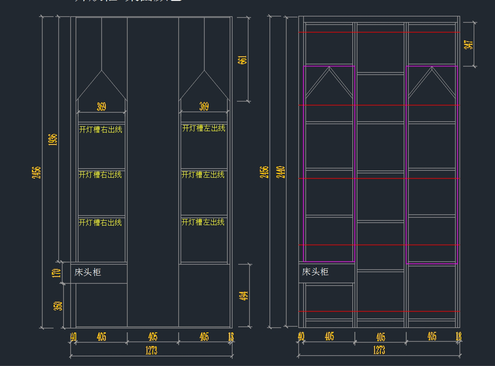
Task: Click the topmost 开灯槽右出线 annotation
Action: [x=101, y=130]
